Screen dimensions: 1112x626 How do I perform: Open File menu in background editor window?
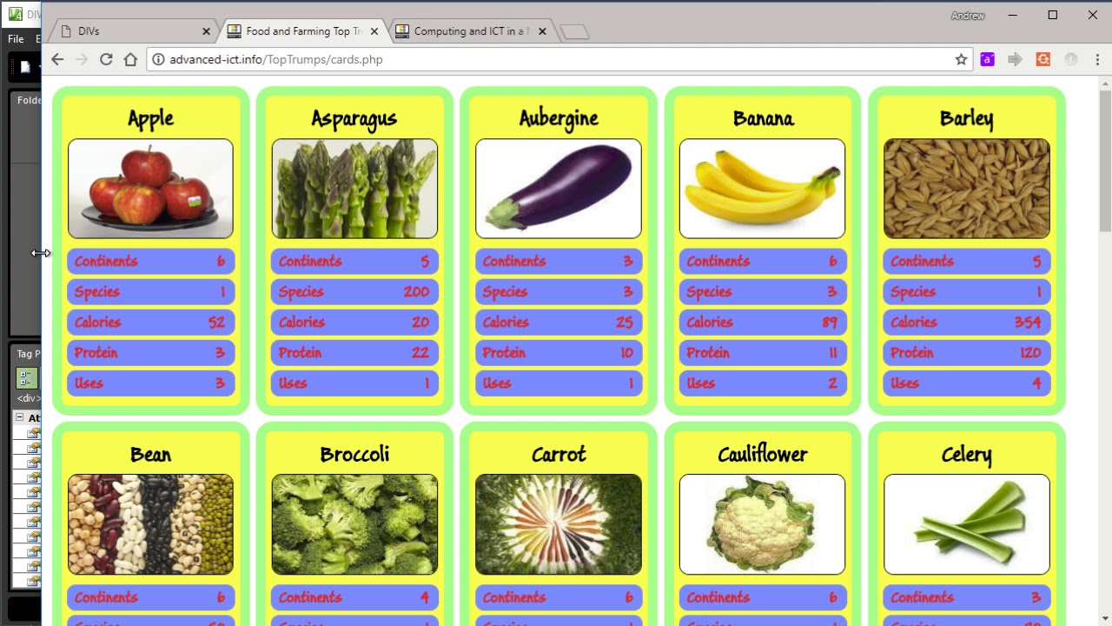coord(16,39)
